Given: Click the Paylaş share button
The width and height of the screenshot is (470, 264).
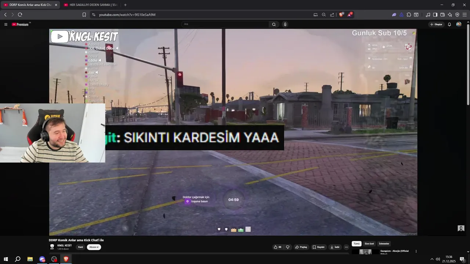Looking at the screenshot, I should pyautogui.click(x=301, y=247).
